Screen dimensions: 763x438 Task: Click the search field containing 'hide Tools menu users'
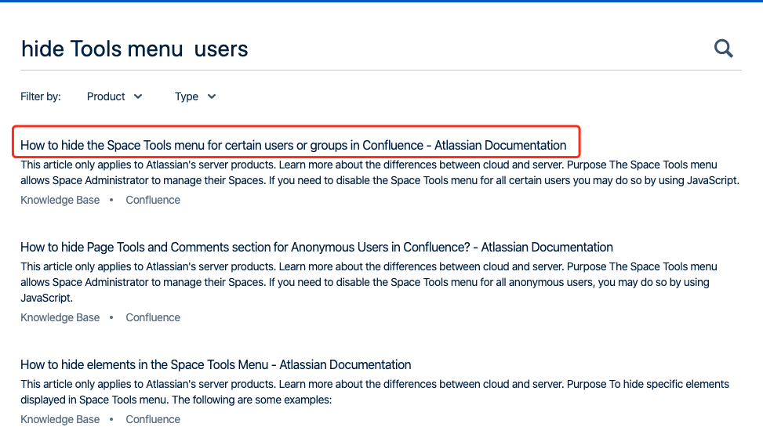(353, 49)
